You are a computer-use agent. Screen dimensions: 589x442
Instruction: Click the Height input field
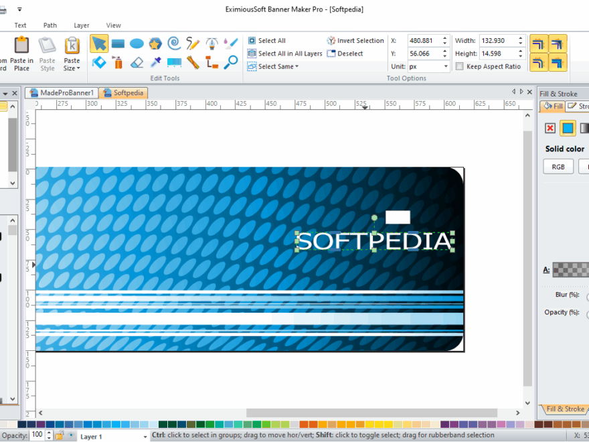(x=498, y=54)
